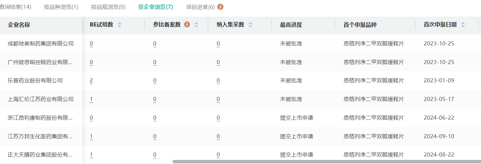
Task: Click BE试验数 value for 正大天晴药业
Action: [x=91, y=155]
